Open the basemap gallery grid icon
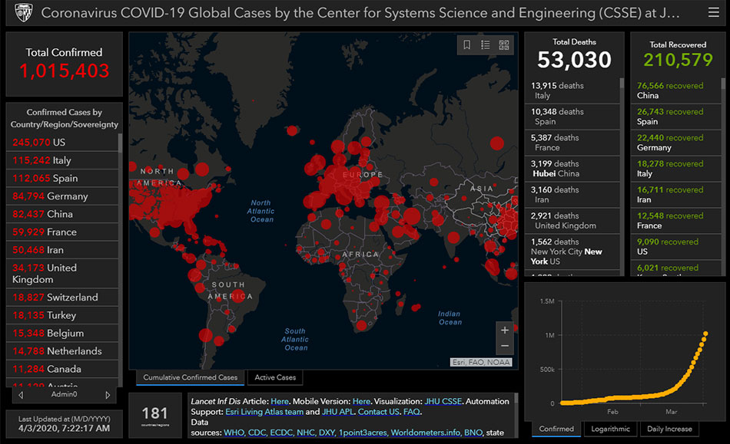This screenshot has width=730, height=444. tap(504, 44)
